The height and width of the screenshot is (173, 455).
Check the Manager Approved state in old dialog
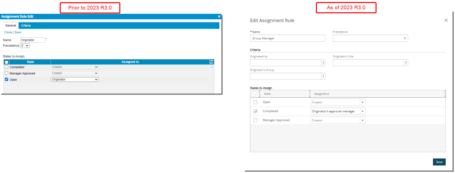point(7,73)
